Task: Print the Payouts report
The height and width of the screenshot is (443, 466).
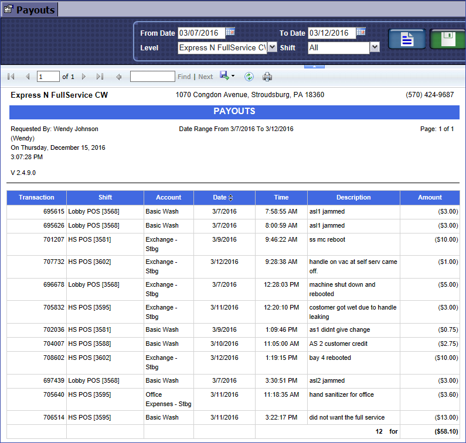Action: coord(267,77)
